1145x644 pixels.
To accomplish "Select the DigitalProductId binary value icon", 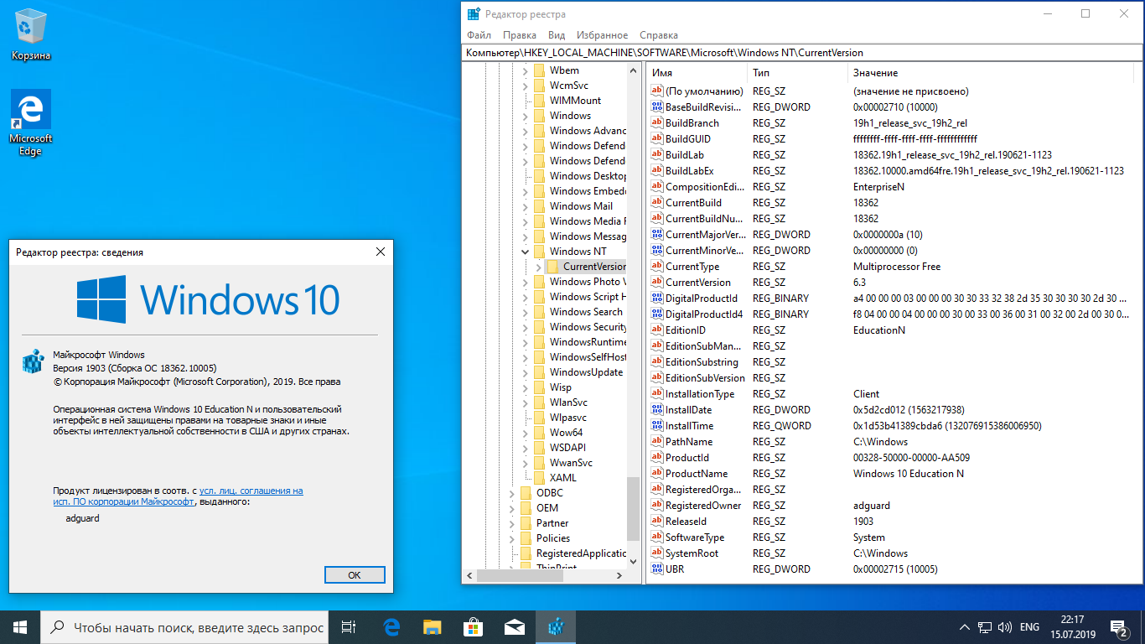I will [657, 299].
